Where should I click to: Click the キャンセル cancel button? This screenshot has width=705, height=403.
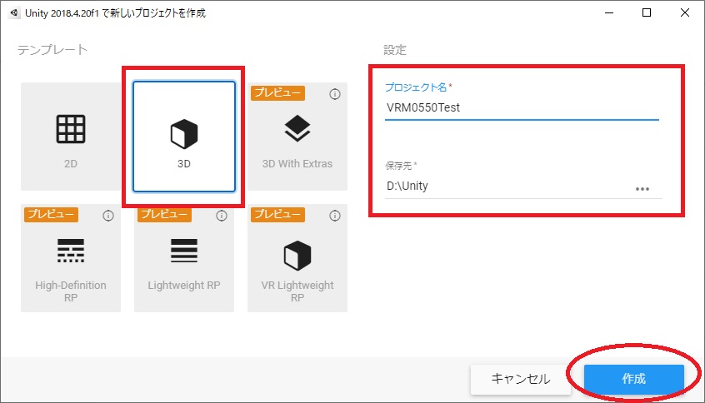tap(521, 379)
